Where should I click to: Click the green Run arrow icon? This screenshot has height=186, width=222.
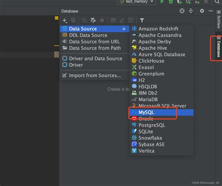click(162, 1)
